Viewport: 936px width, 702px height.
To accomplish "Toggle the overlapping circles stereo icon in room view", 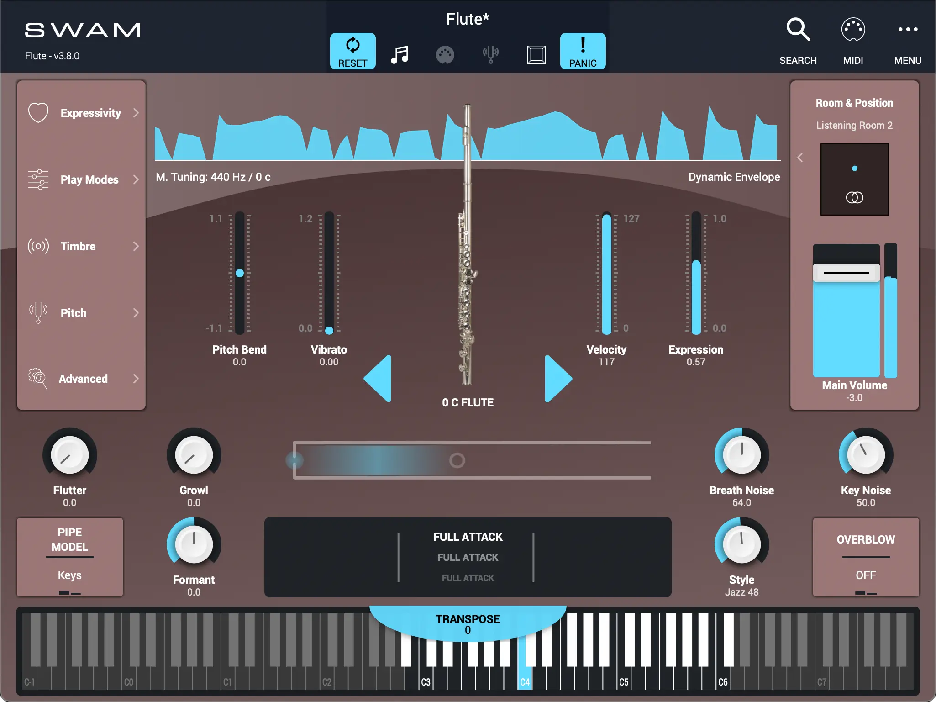I will pyautogui.click(x=854, y=197).
